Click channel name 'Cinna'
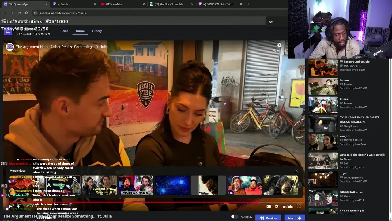392x221 pixels. click(347, 196)
